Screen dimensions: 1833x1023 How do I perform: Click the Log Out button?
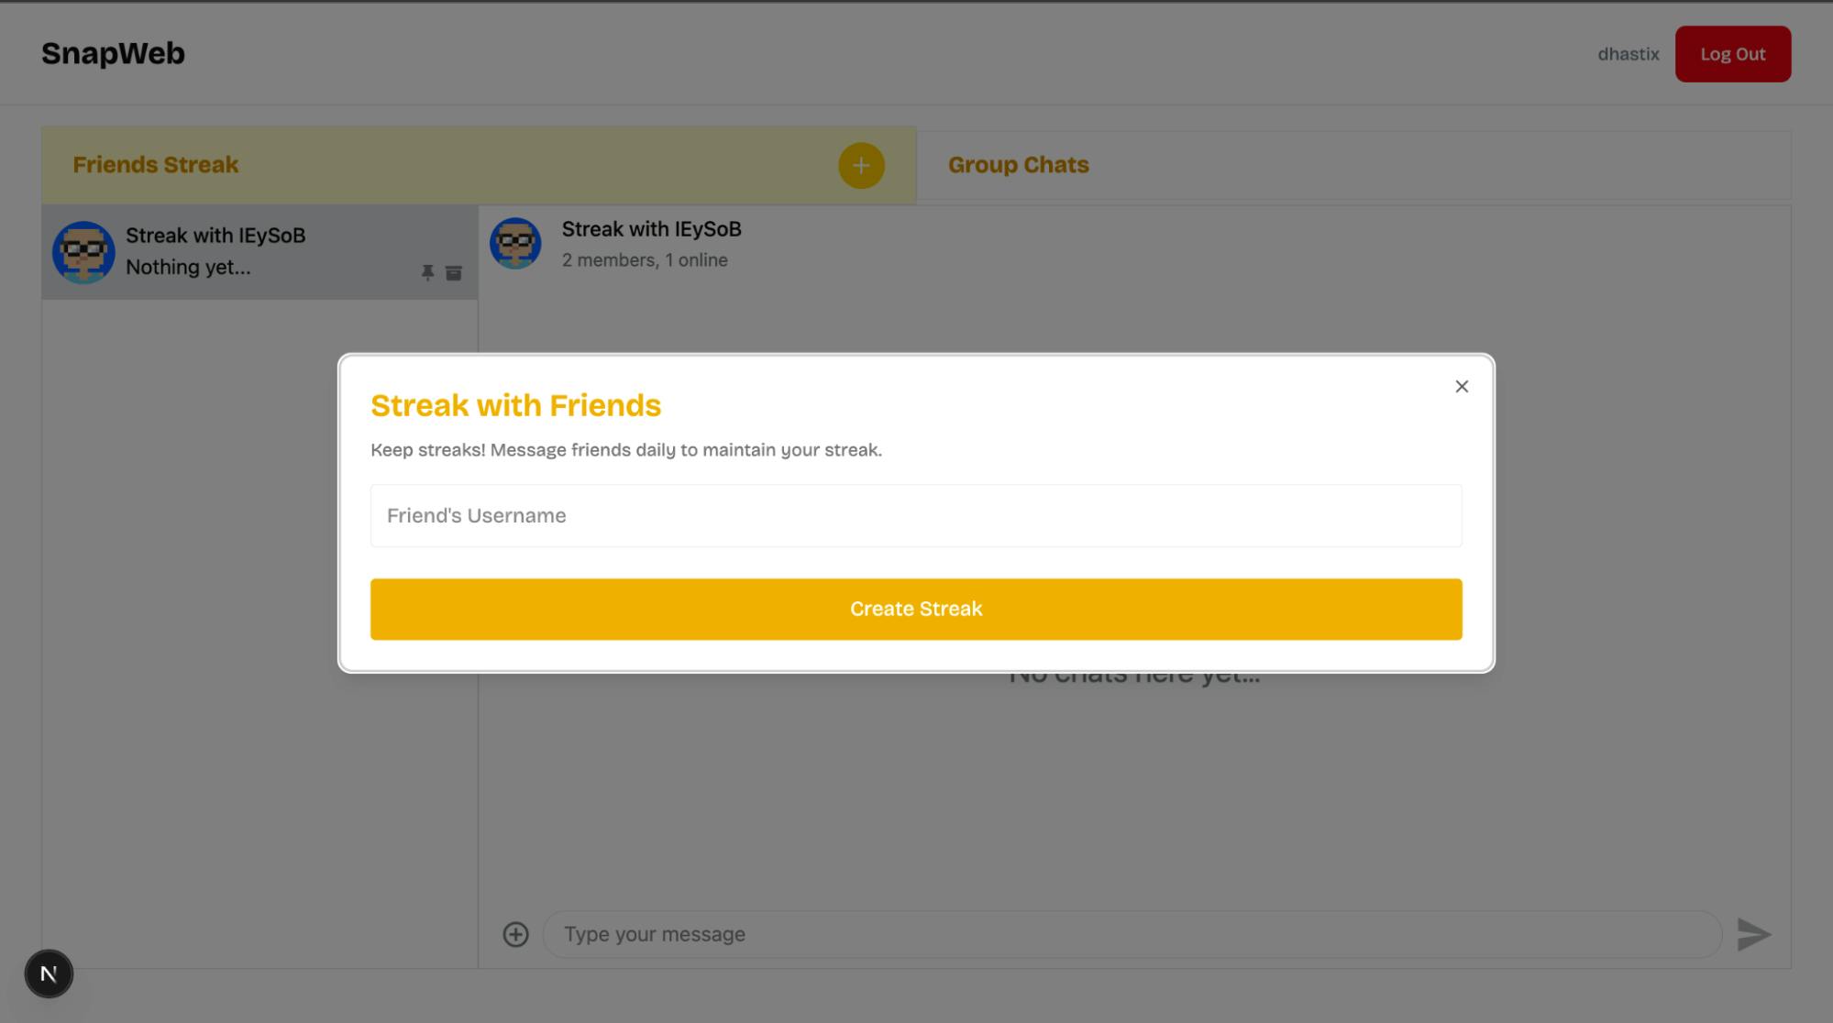pyautogui.click(x=1732, y=54)
